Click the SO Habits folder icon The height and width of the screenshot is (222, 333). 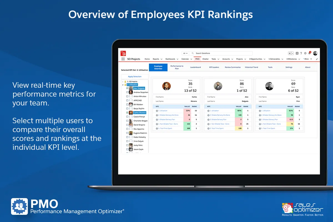pos(125,81)
